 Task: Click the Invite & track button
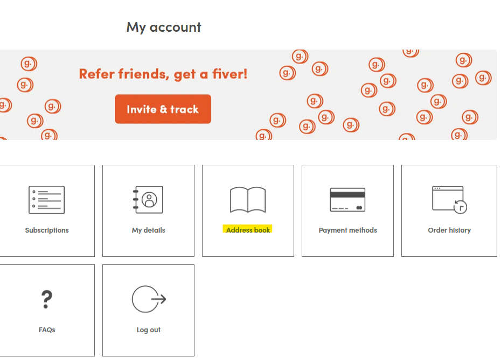pos(163,109)
